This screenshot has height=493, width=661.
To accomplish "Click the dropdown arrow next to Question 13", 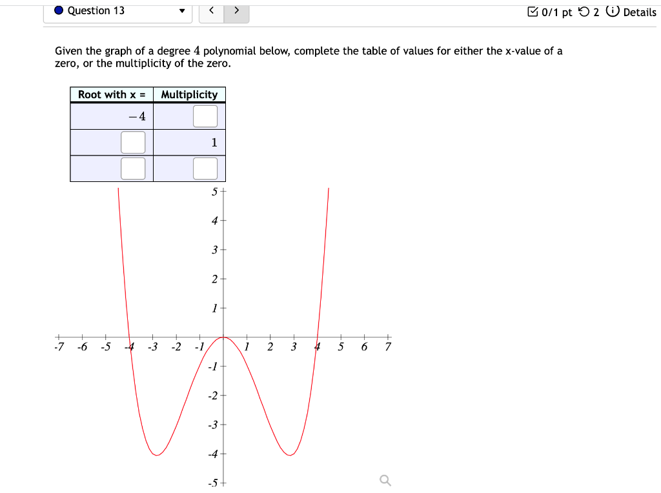I will pyautogui.click(x=181, y=10).
